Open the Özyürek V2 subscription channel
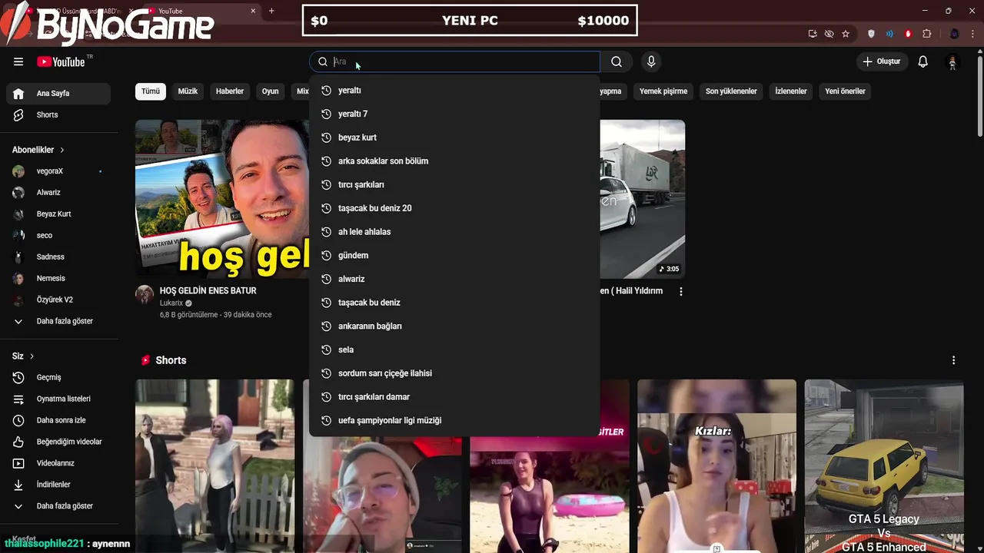The width and height of the screenshot is (984, 553). coord(59,300)
